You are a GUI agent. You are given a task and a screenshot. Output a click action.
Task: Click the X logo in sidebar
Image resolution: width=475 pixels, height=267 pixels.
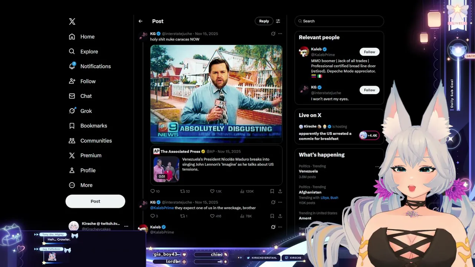(x=72, y=22)
